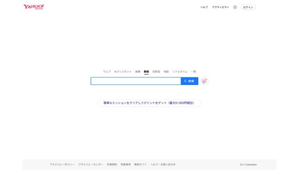Select the リアルタイム tab
Viewport: 299px width, 170px height.
point(180,71)
